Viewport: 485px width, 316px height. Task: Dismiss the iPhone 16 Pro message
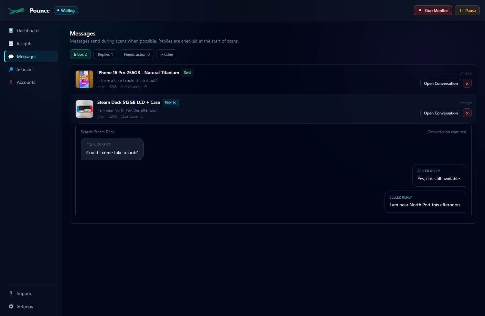(467, 84)
